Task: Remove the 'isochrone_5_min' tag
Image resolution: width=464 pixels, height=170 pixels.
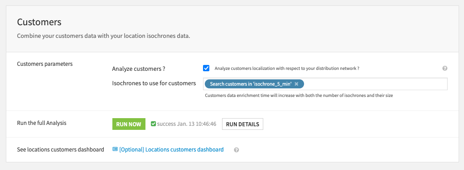Action: [x=296, y=84]
